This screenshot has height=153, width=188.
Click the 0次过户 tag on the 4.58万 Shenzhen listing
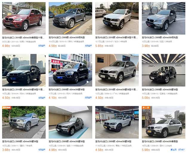(x=88, y=46)
